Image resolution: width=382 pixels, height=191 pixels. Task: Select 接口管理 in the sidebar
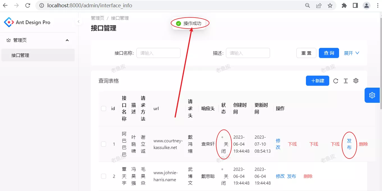[38, 55]
